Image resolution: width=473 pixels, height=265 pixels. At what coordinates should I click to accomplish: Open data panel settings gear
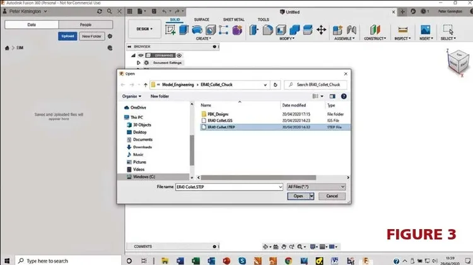[110, 36]
